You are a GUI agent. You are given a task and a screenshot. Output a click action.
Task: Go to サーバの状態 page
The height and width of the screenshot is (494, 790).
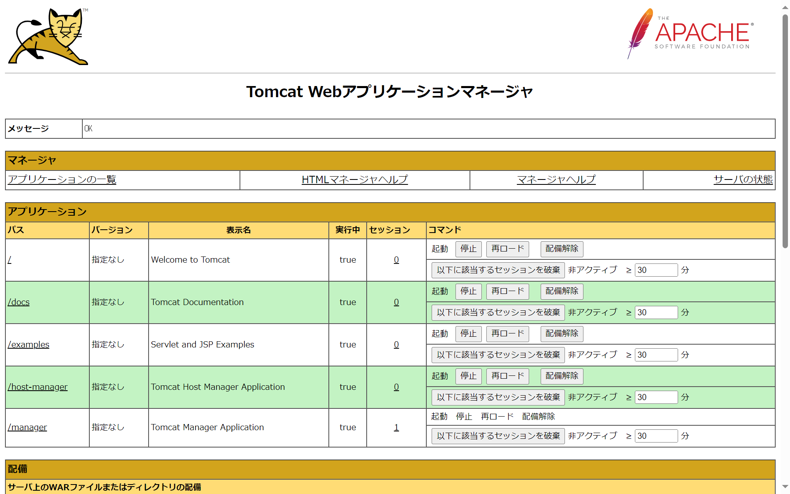click(743, 179)
